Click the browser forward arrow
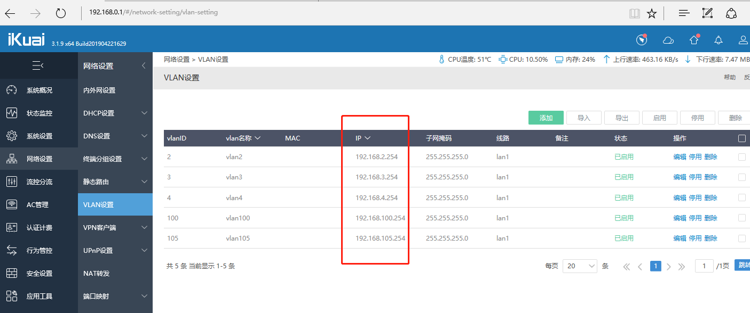750x313 pixels. coord(35,13)
